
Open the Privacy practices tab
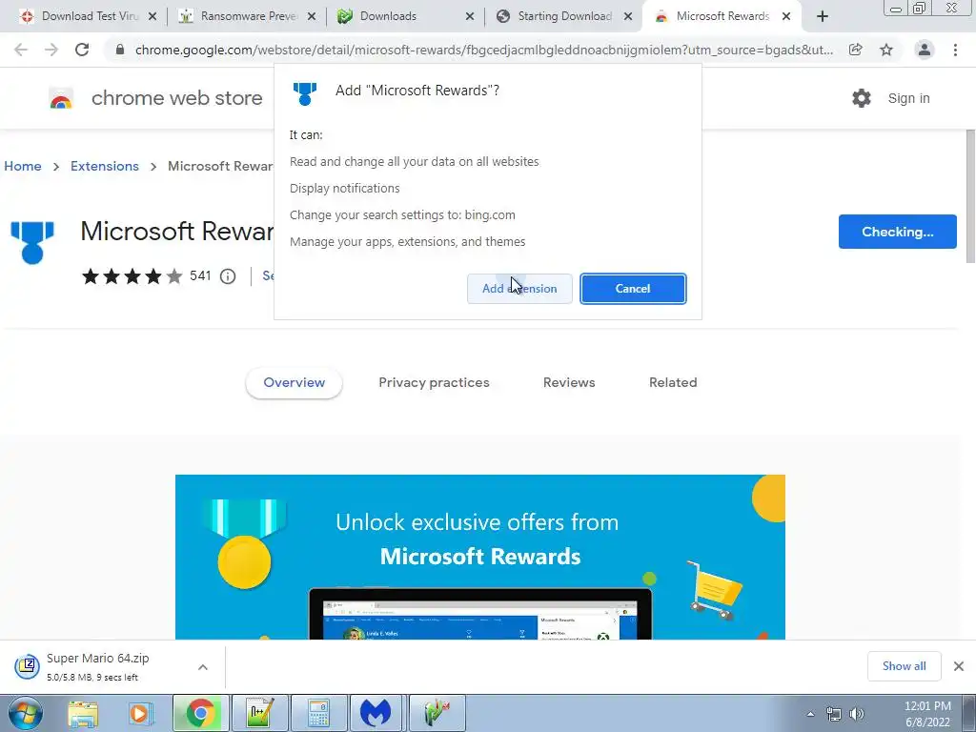click(x=434, y=383)
